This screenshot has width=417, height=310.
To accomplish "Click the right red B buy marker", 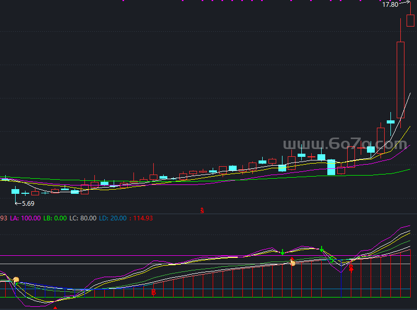I will pyautogui.click(x=351, y=268).
